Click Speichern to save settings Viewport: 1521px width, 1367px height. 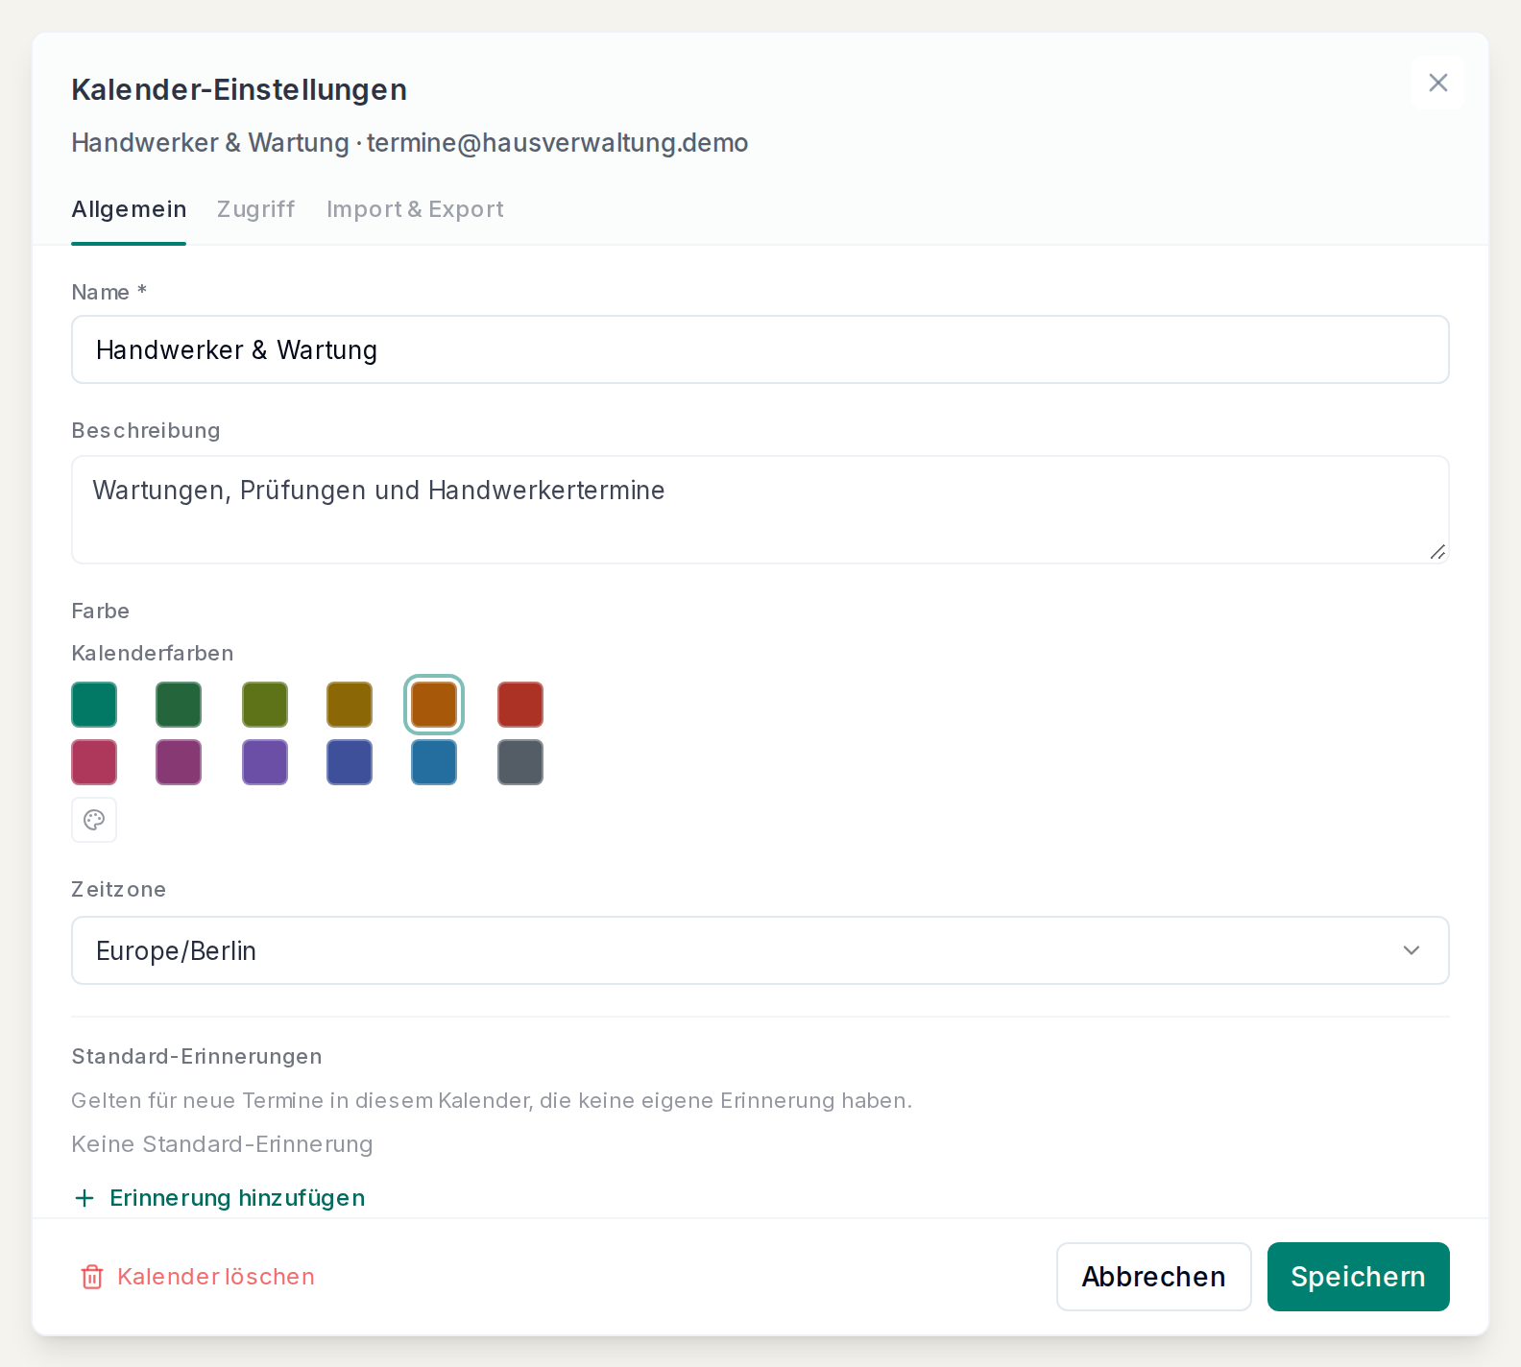1358,1277
